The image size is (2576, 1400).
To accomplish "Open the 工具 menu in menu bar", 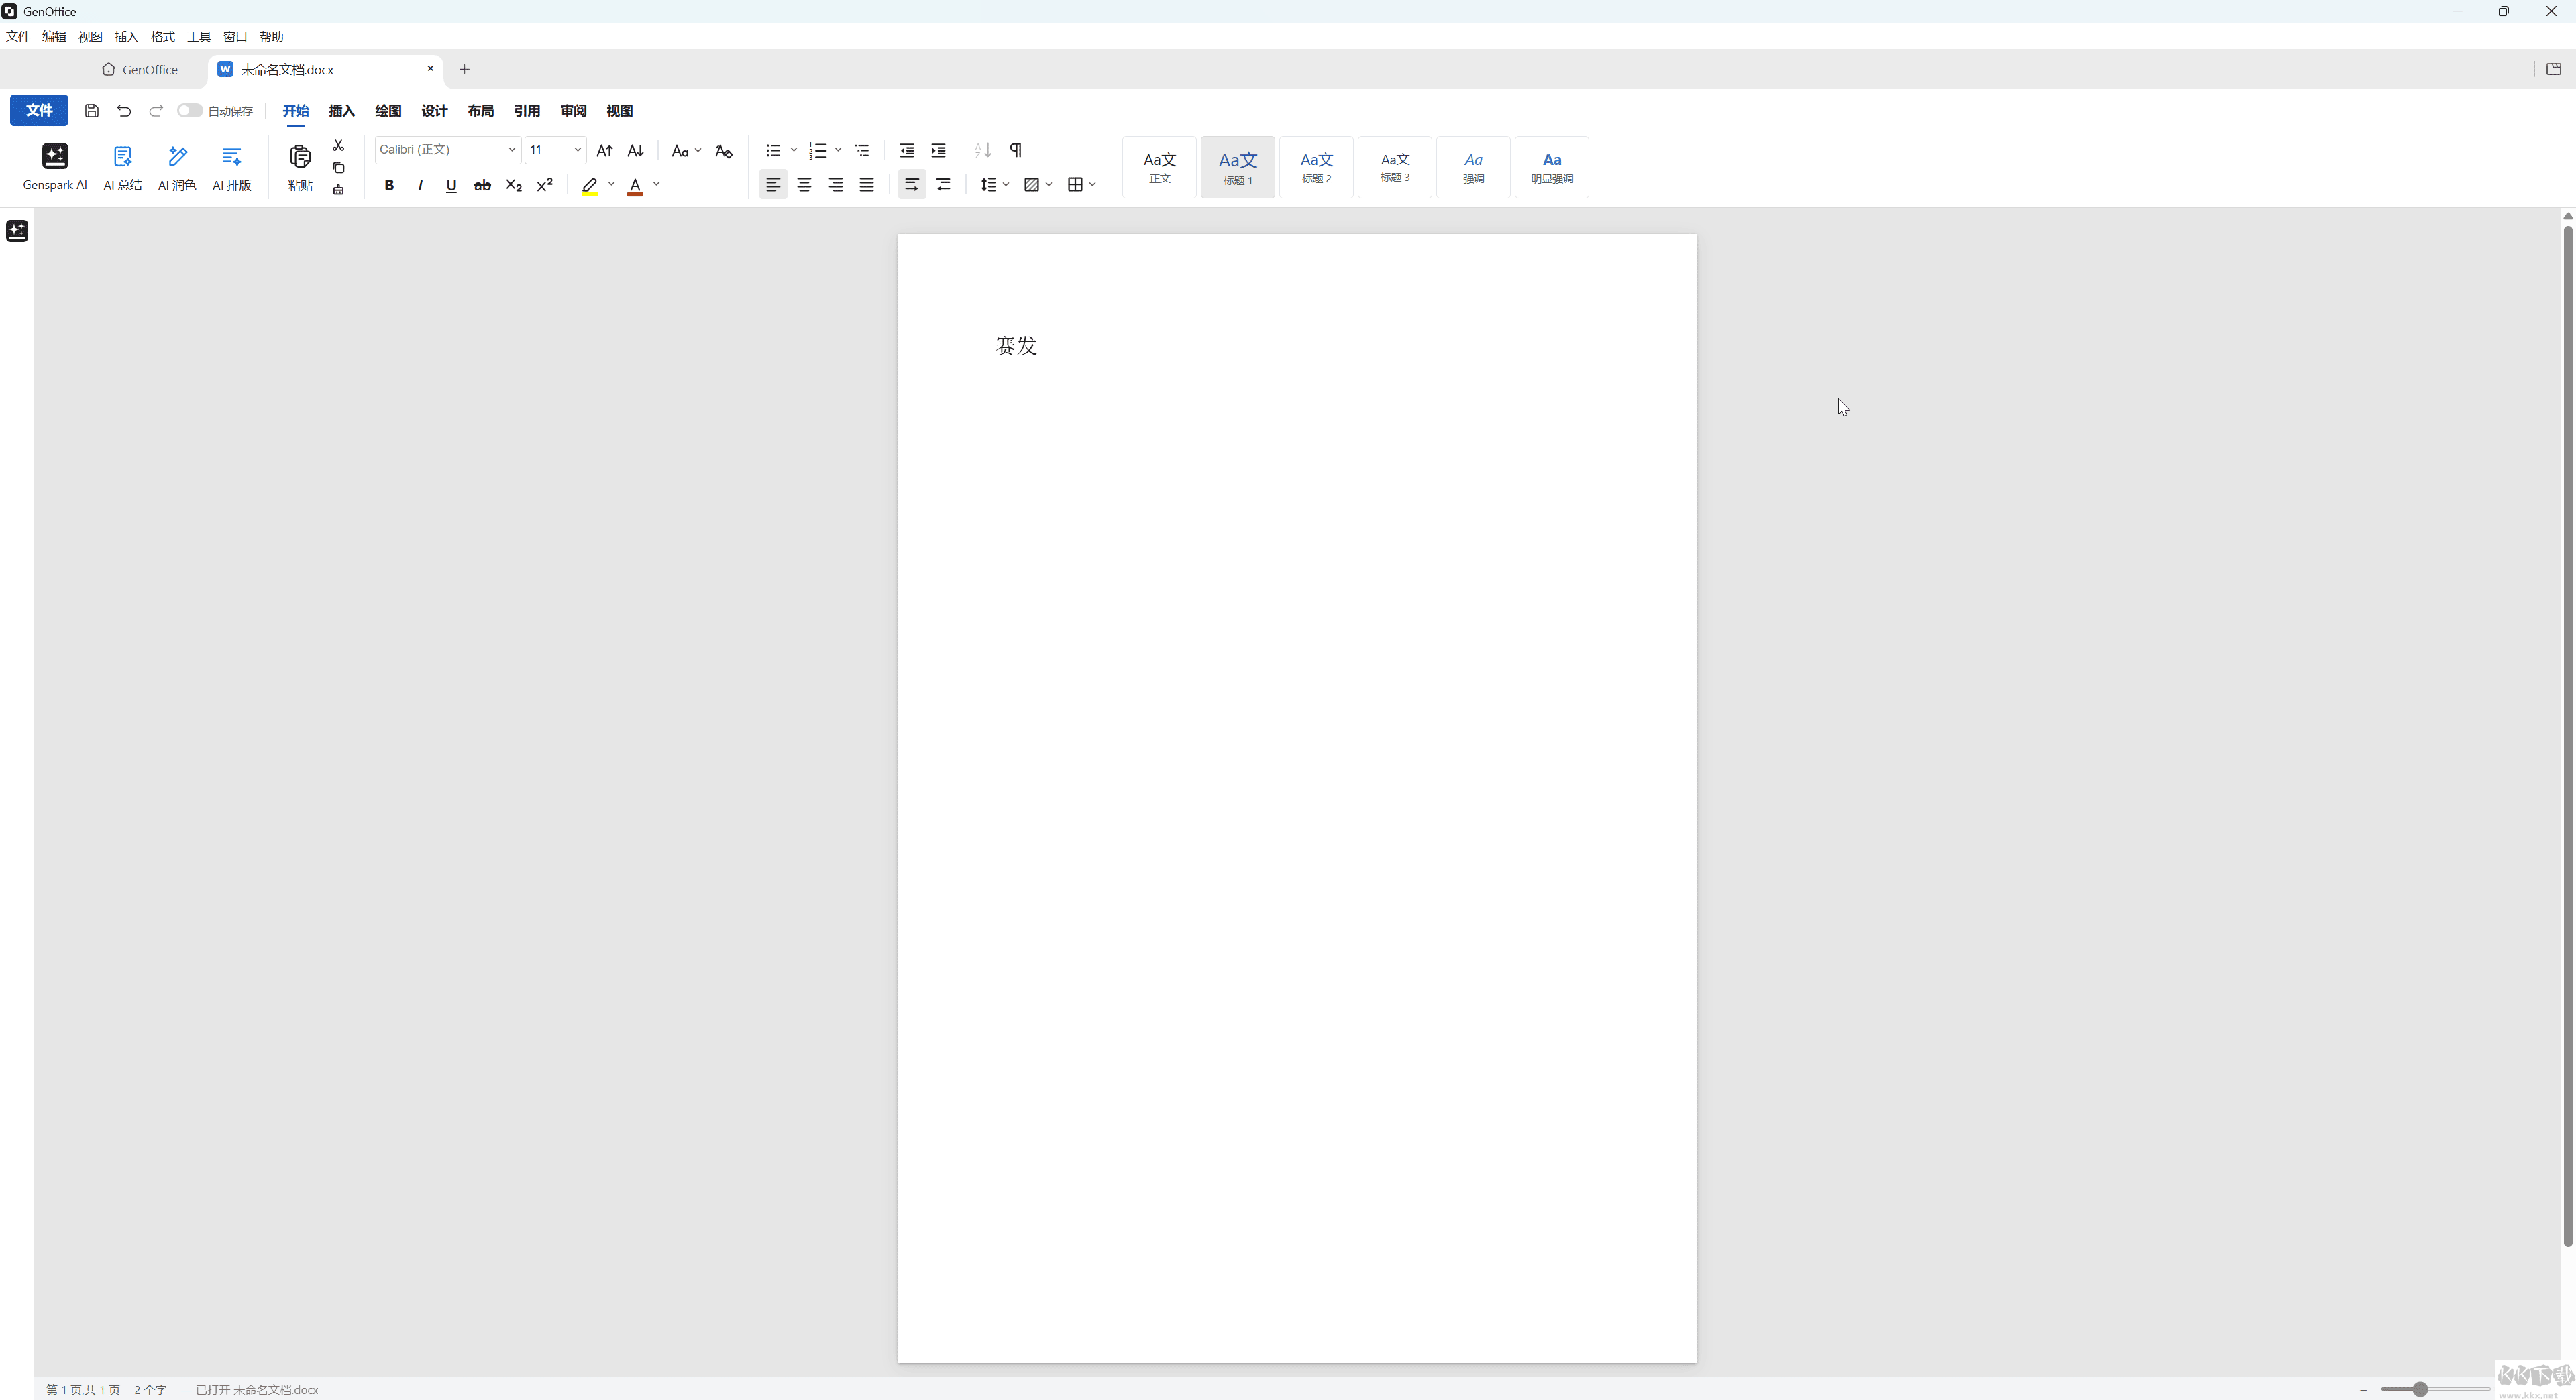I will tap(199, 37).
